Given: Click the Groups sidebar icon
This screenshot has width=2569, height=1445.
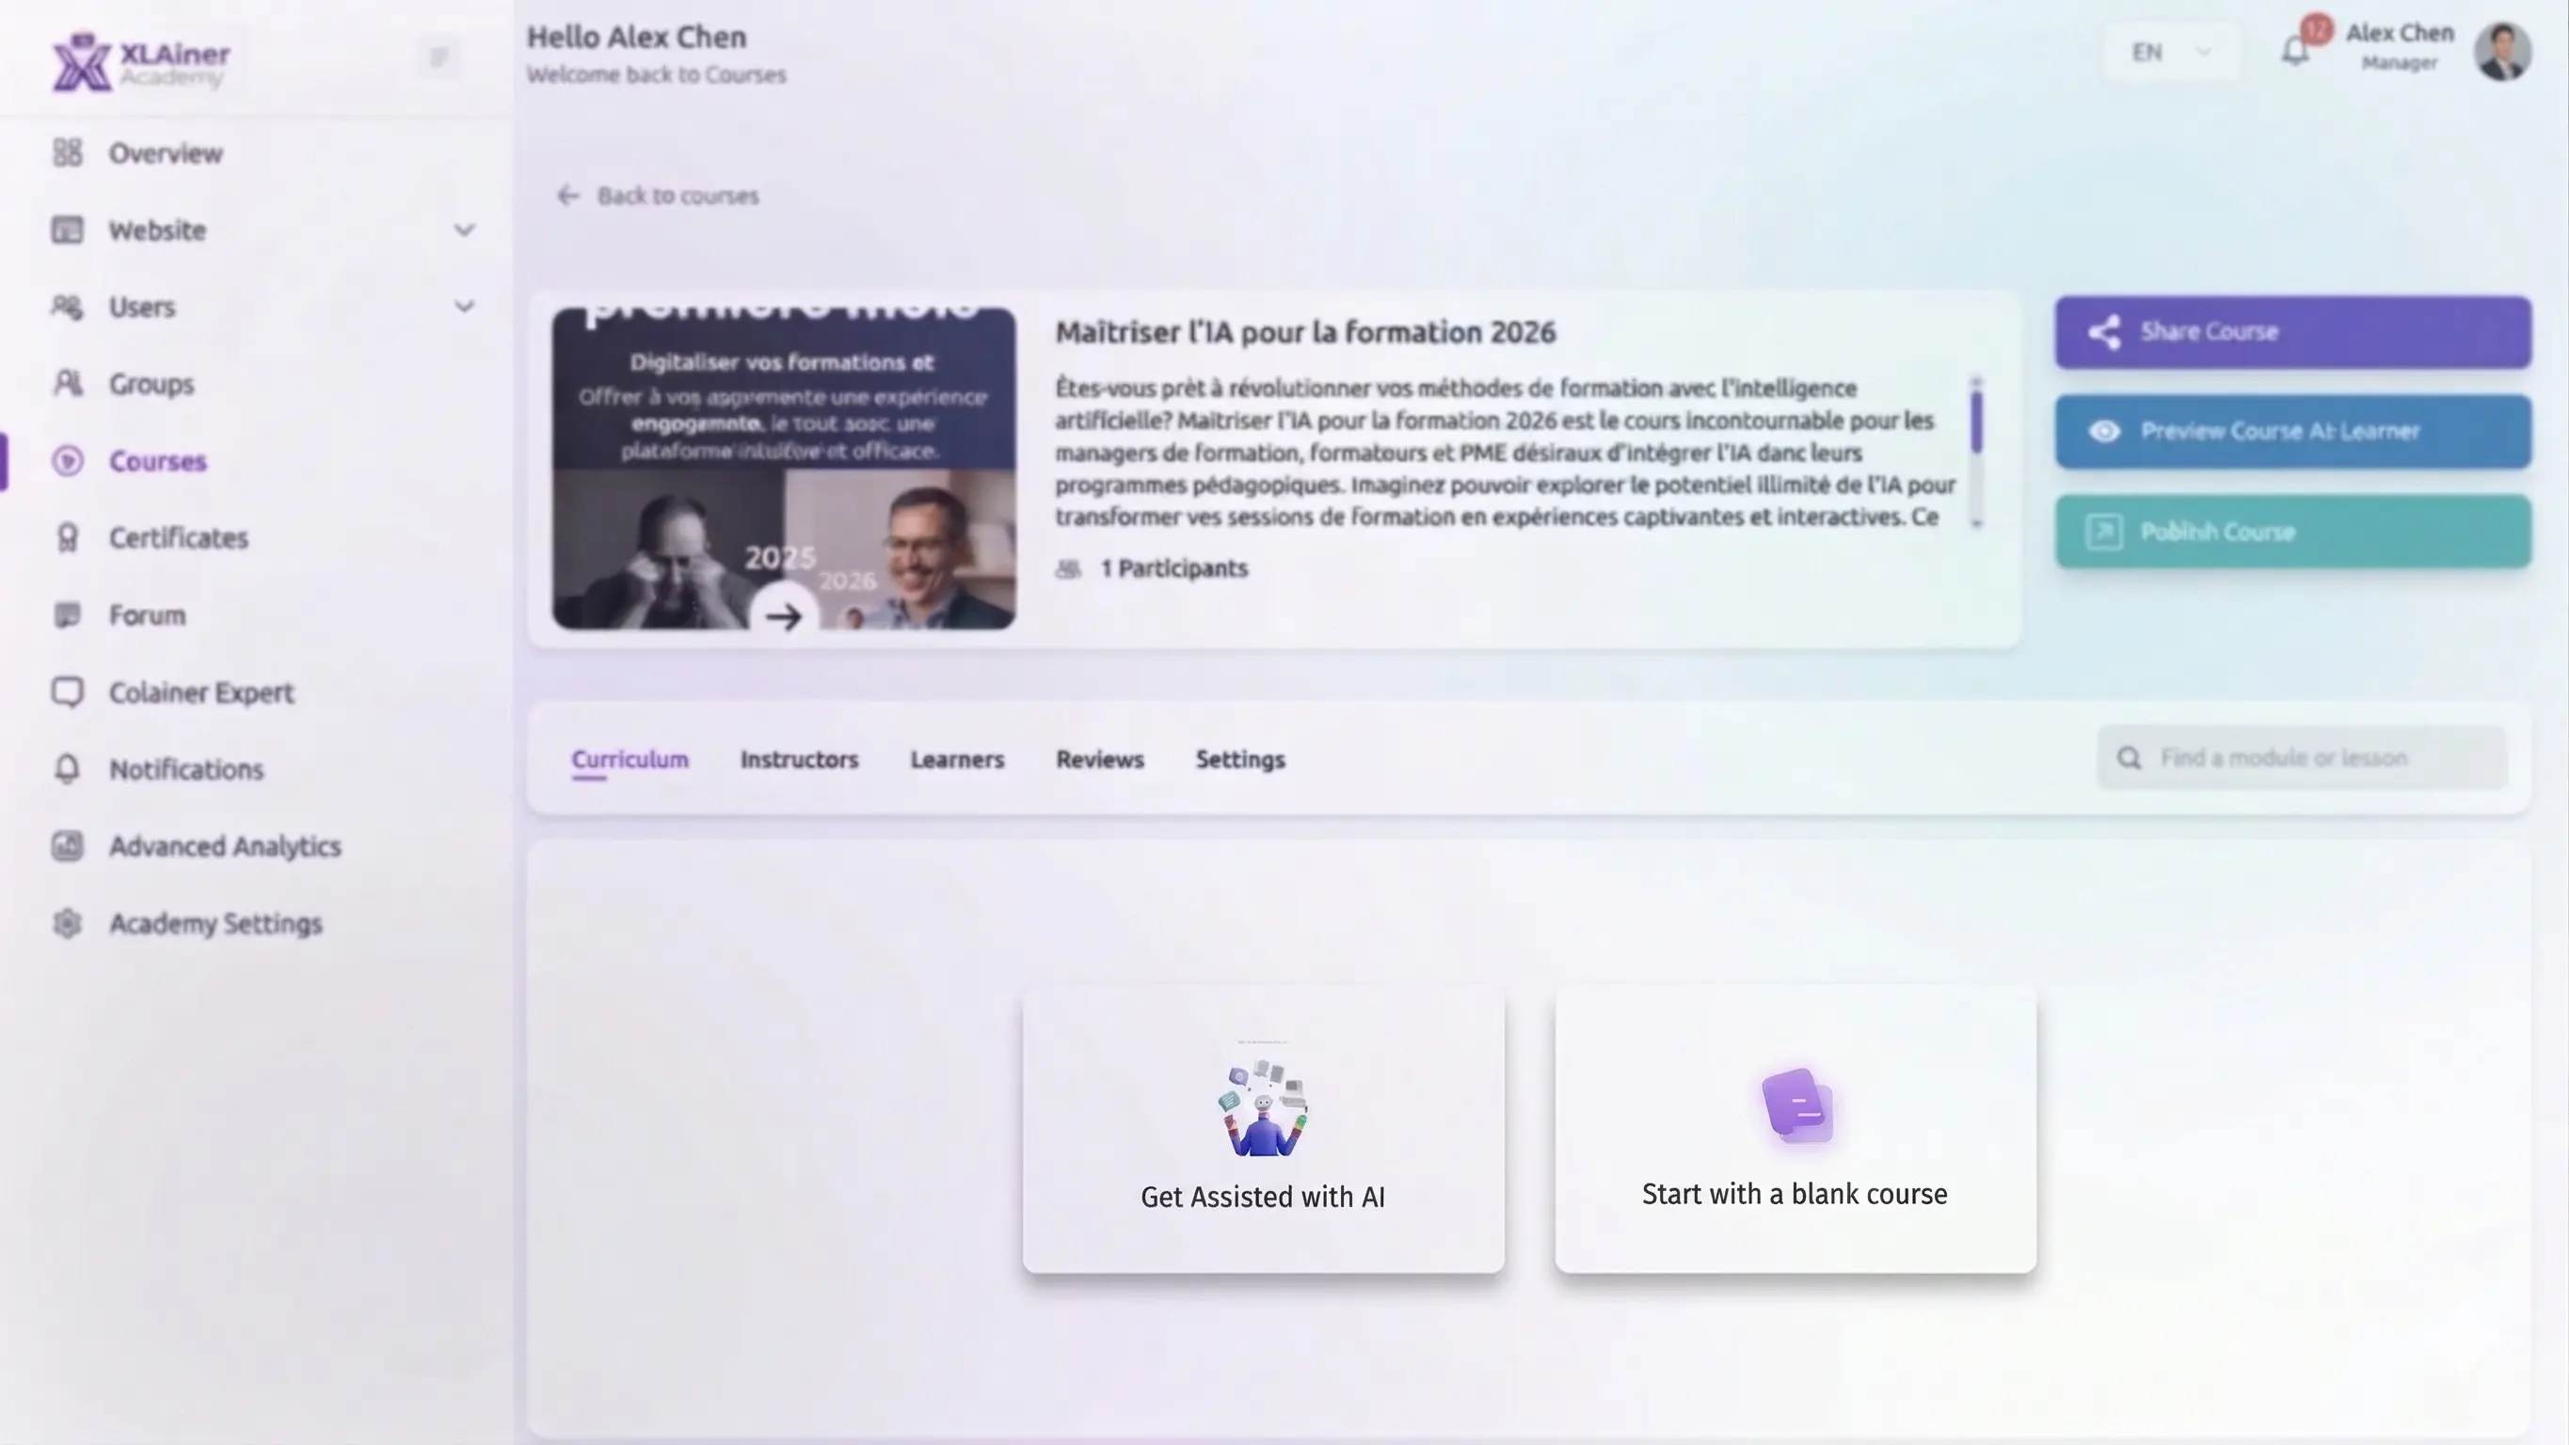Looking at the screenshot, I should 67,384.
